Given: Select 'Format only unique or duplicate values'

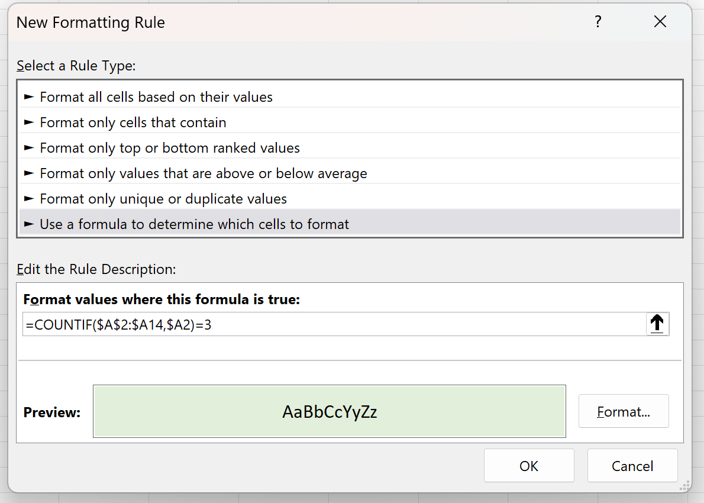Looking at the screenshot, I should click(x=350, y=198).
